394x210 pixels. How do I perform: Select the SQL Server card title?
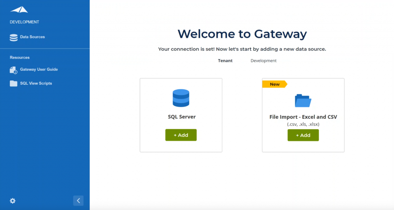tap(181, 117)
